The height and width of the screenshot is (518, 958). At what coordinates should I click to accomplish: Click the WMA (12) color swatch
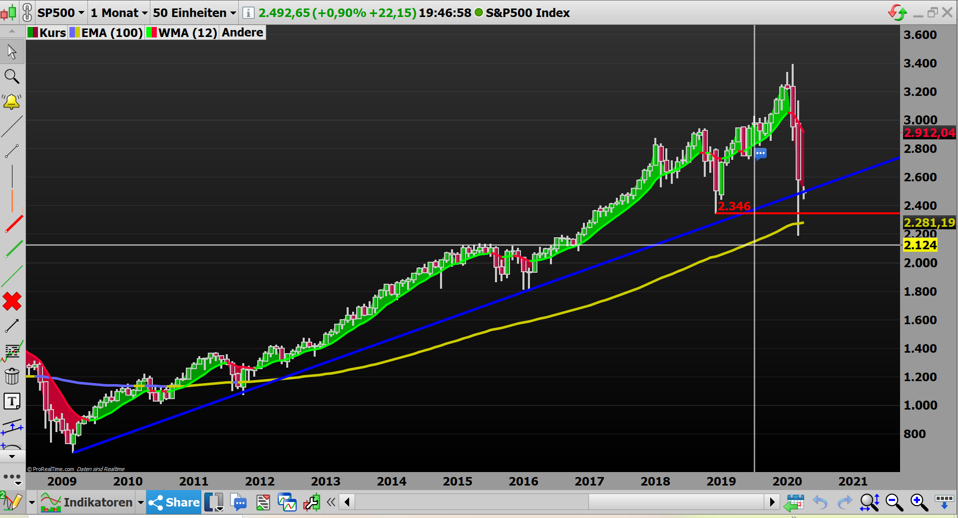click(151, 32)
